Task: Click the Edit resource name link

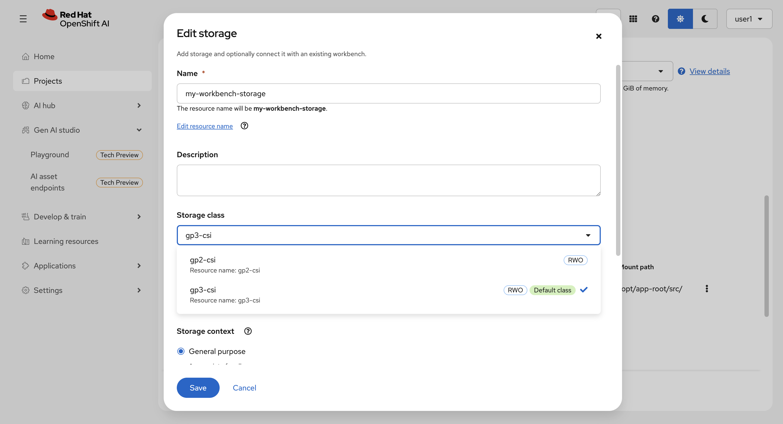Action: pos(205,126)
